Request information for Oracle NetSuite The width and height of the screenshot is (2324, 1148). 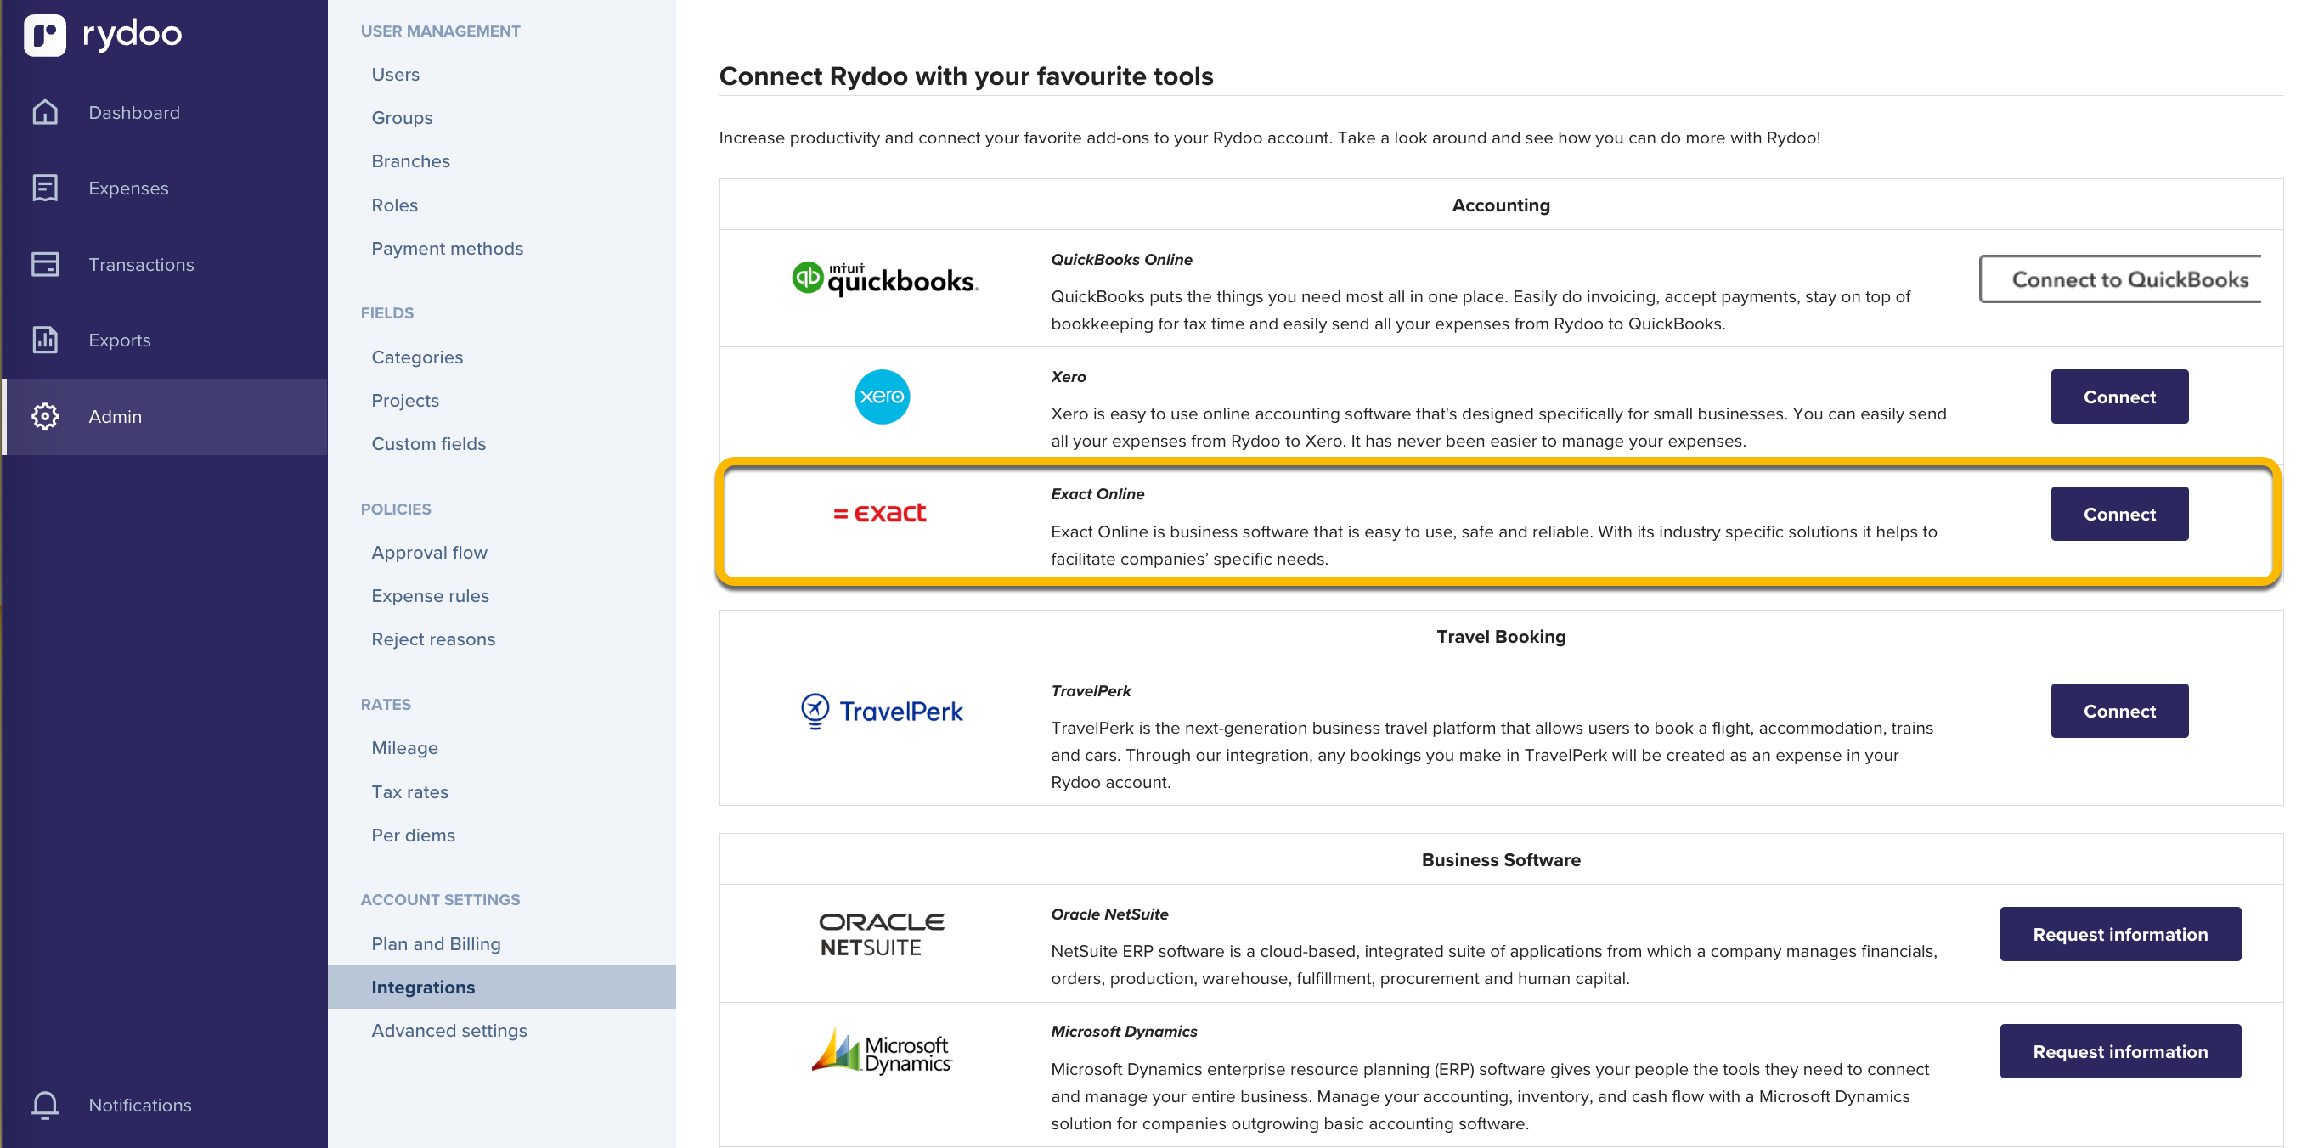pos(2119,933)
